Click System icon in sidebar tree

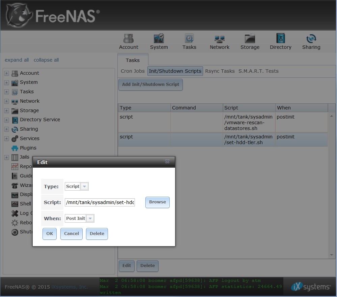[15, 82]
